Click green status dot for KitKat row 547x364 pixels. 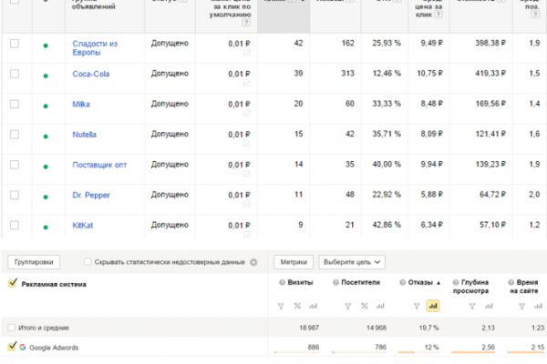46,227
